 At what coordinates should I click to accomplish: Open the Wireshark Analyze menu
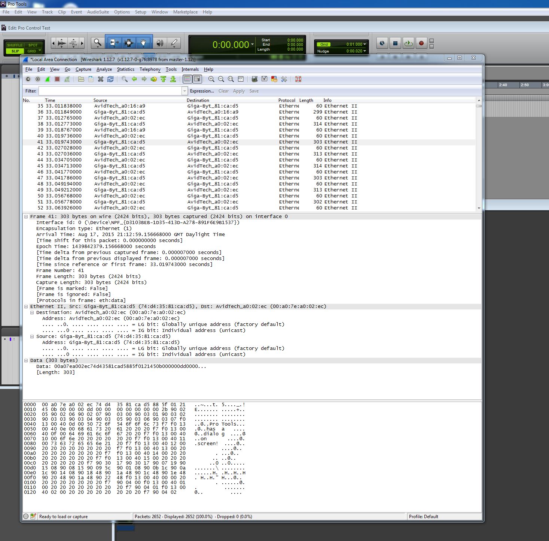[104, 69]
